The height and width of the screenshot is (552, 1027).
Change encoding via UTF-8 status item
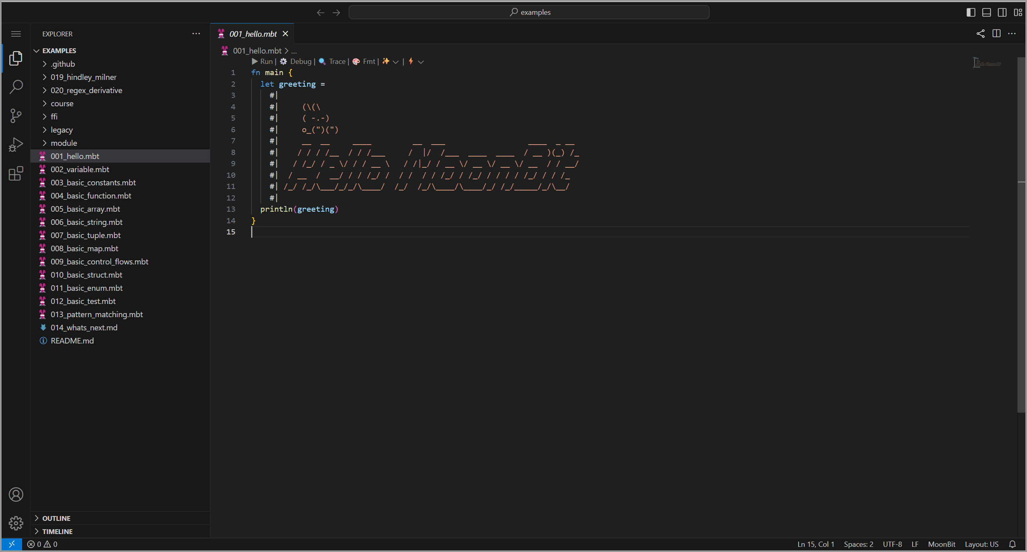coord(892,544)
